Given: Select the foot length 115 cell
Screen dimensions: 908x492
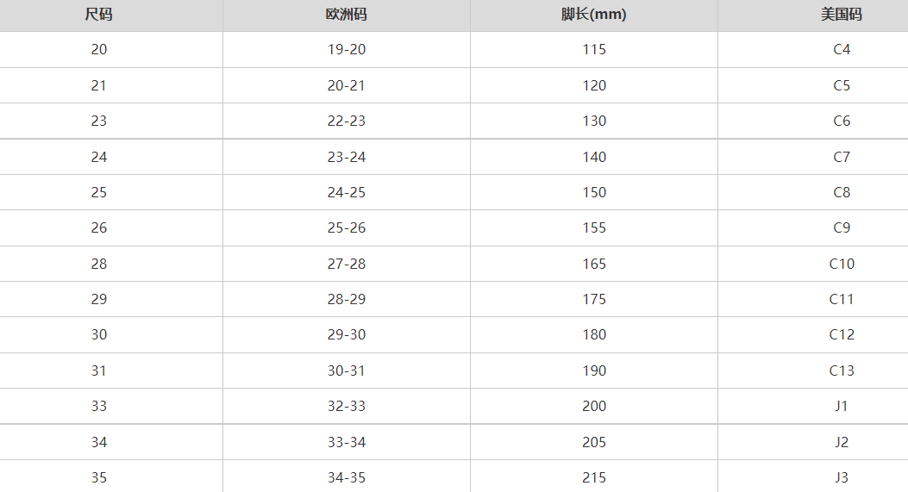Looking at the screenshot, I should (x=594, y=50).
